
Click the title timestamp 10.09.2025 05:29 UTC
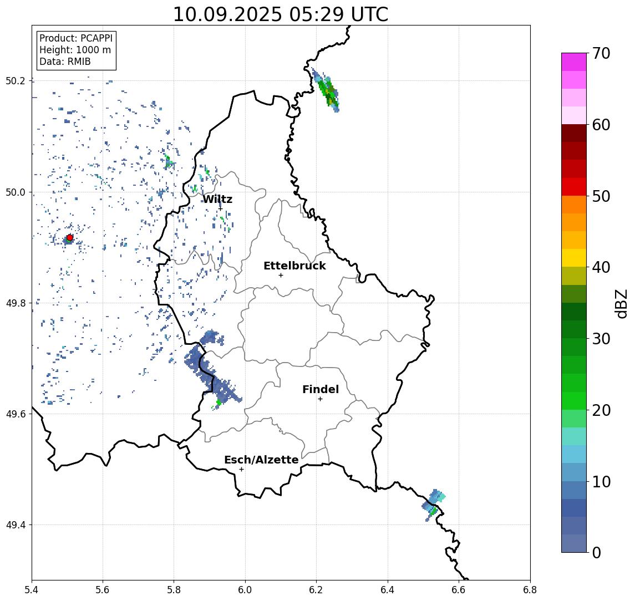(281, 14)
